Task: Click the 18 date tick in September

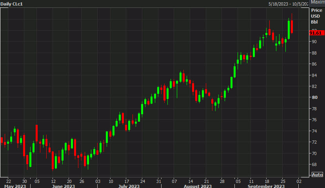Action: 267,181
